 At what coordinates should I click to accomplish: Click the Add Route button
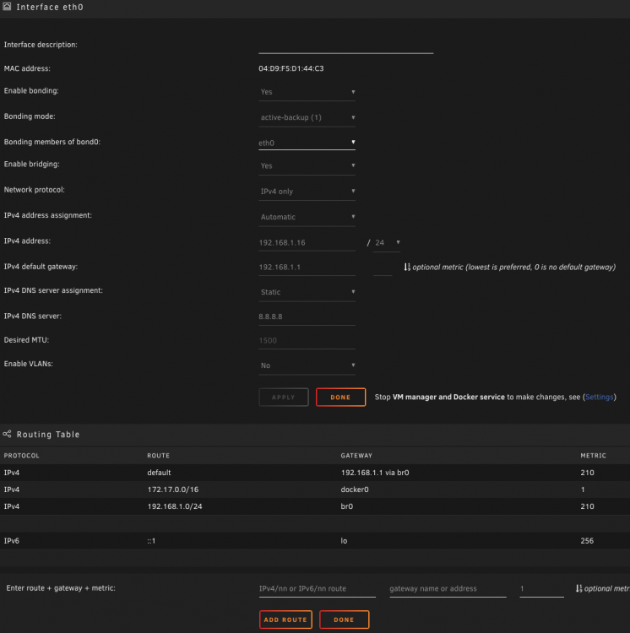pyautogui.click(x=285, y=619)
